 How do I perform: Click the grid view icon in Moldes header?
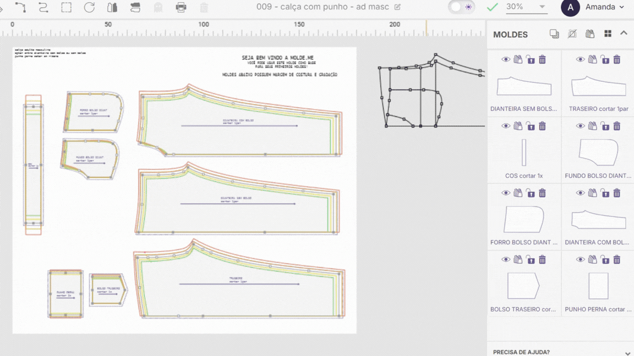[608, 34]
